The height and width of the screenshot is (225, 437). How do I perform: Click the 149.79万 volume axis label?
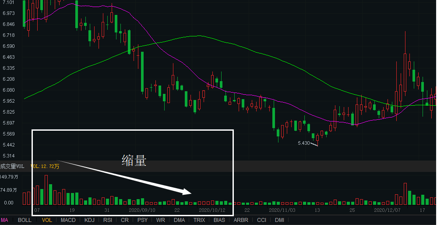coord(9,177)
